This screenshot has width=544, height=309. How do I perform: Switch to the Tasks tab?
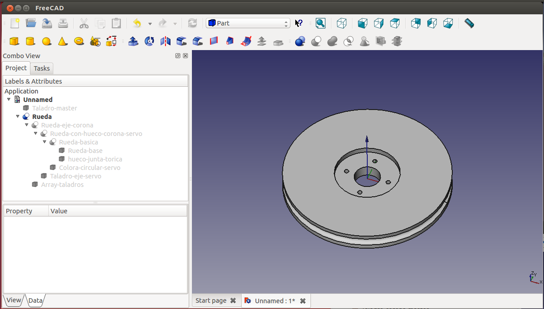coord(42,68)
